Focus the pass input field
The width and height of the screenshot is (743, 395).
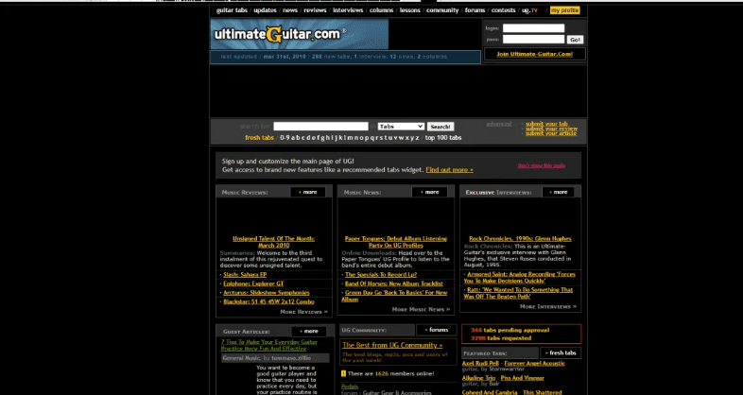(533, 40)
